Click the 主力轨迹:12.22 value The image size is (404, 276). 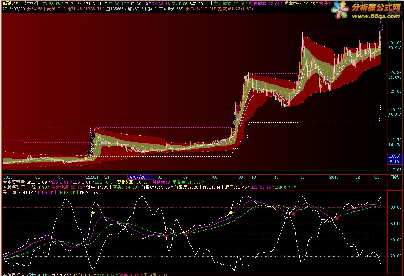(66, 187)
